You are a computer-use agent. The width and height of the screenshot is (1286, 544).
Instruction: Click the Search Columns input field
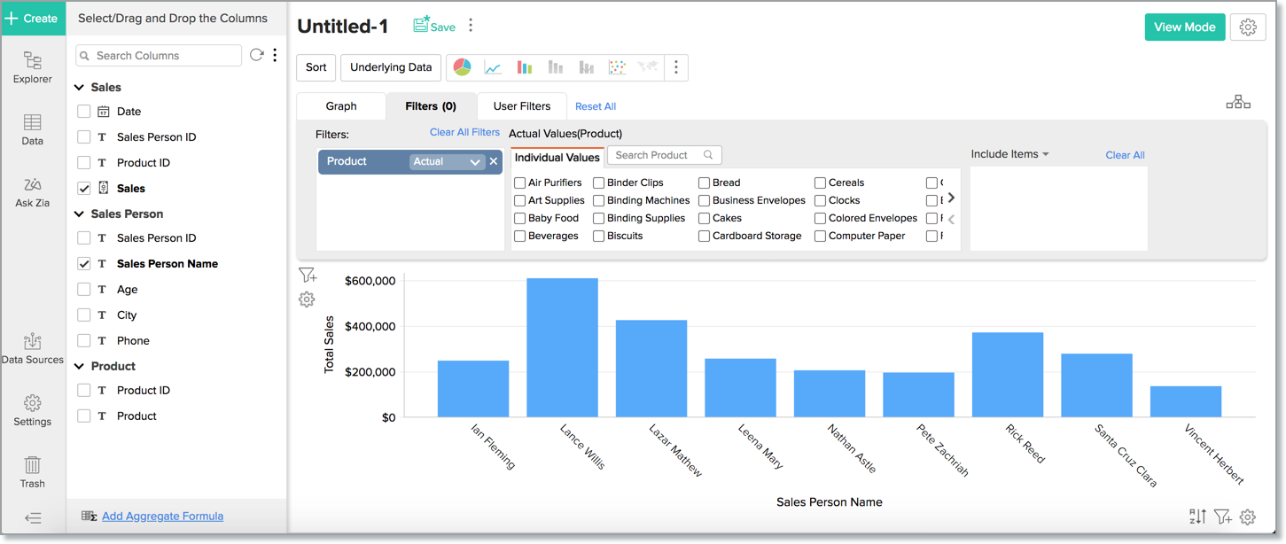coord(160,55)
